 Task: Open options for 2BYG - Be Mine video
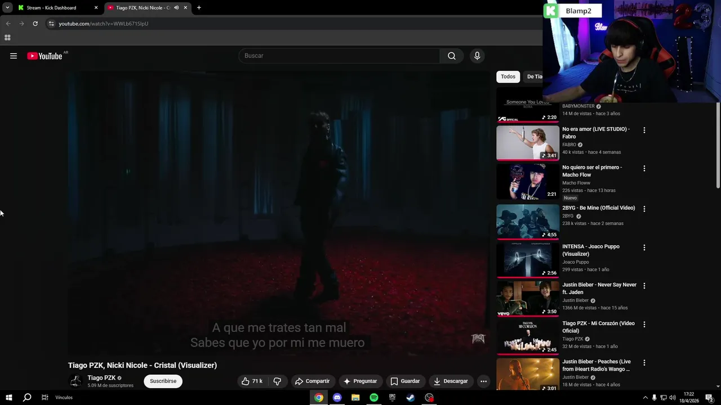pyautogui.click(x=644, y=209)
